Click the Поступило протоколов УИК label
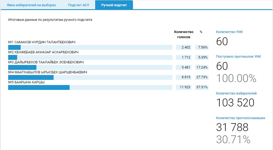 pyautogui.click(x=238, y=57)
